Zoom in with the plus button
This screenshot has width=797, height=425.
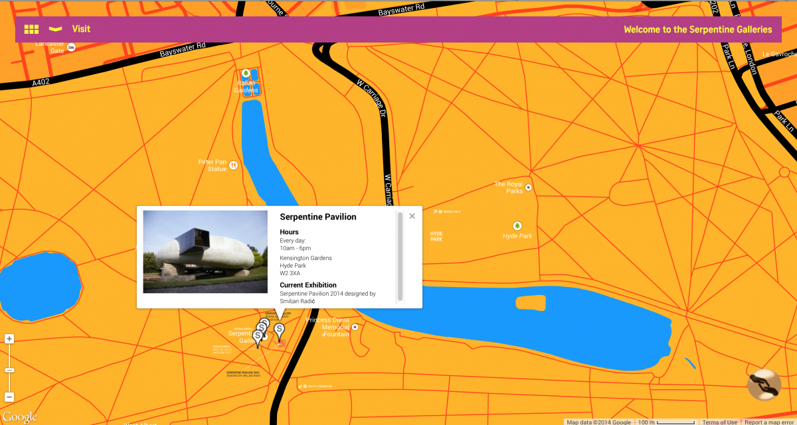(9, 339)
